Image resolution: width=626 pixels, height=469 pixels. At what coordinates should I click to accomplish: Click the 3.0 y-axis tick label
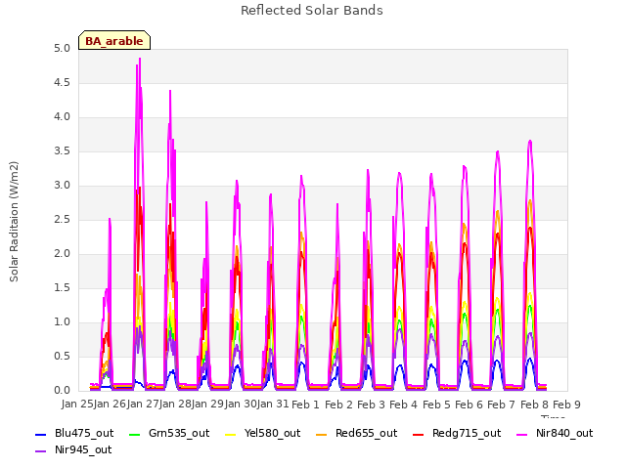click(x=62, y=185)
